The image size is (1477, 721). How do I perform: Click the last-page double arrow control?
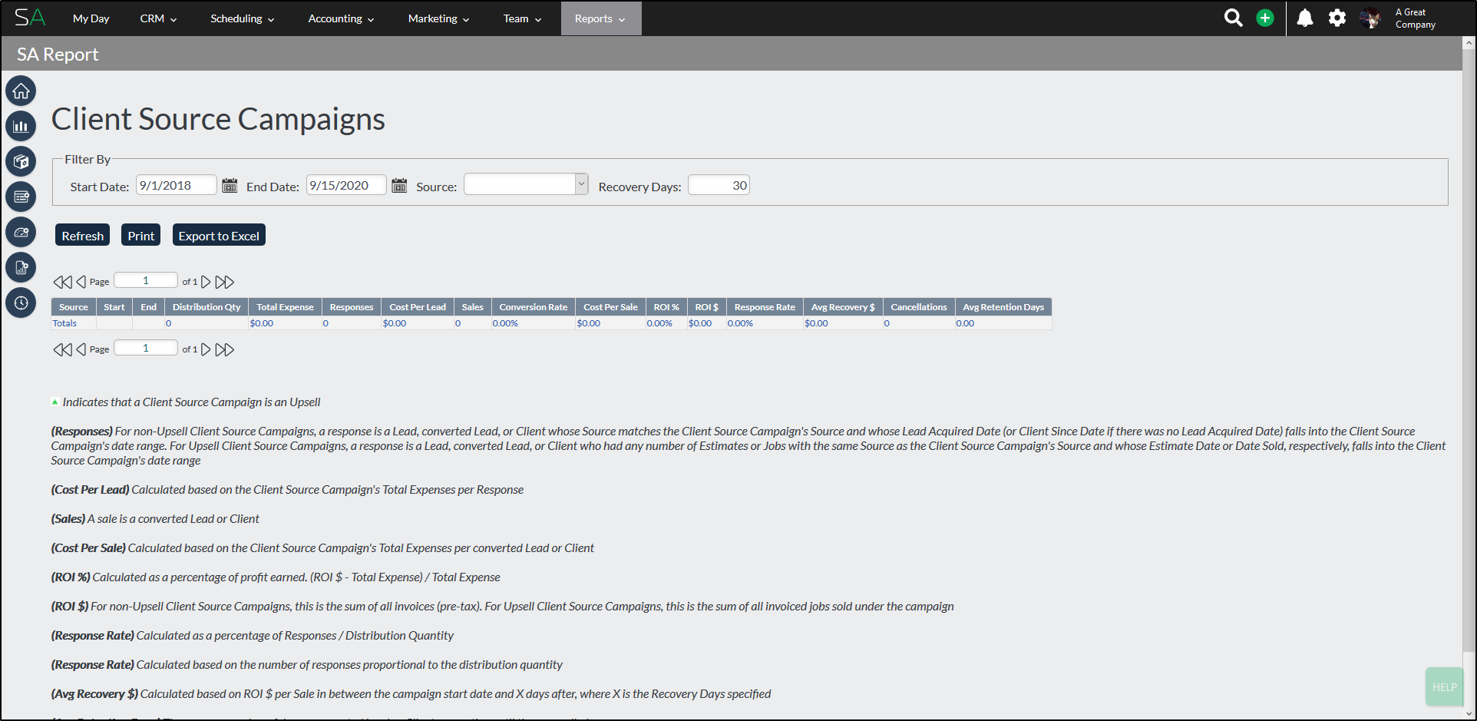pos(224,281)
